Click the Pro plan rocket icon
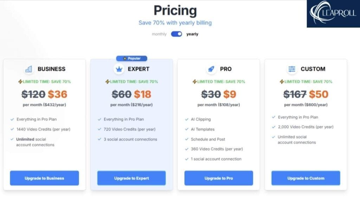Viewport: 360px width, 204px height. pyautogui.click(x=211, y=69)
